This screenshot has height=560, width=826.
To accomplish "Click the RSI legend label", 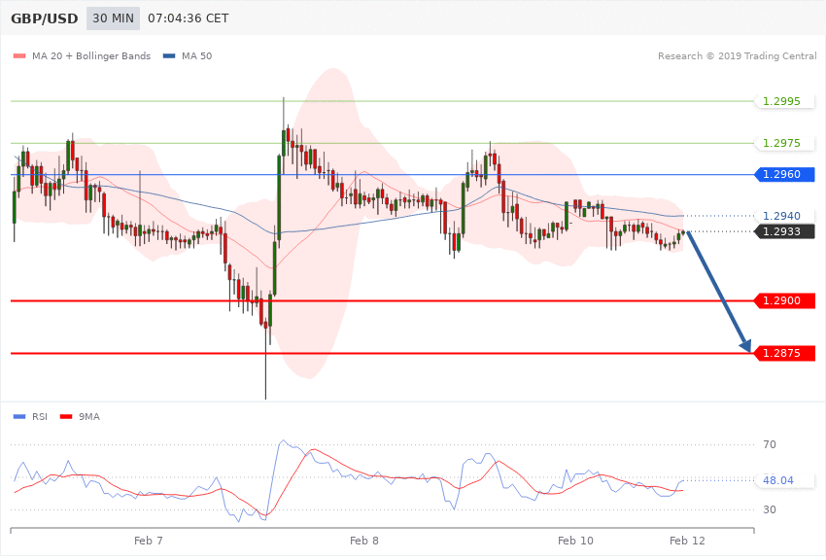I will [x=40, y=417].
